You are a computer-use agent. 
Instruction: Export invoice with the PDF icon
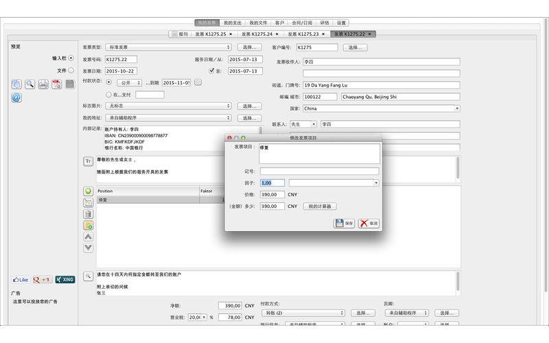57,84
